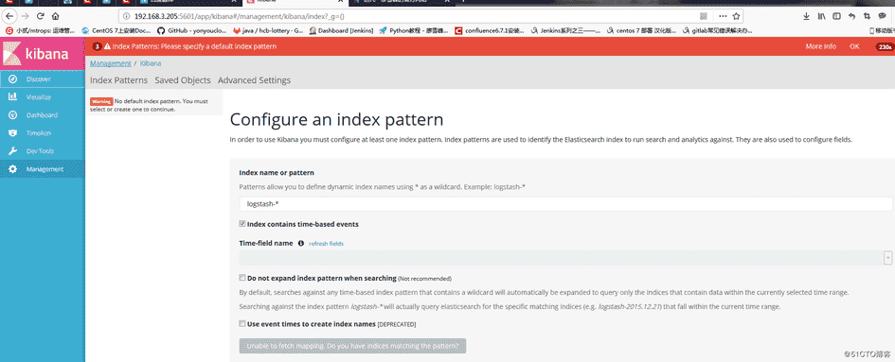The width and height of the screenshot is (895, 362).
Task: Open Dashboard in the sidebar
Action: click(x=43, y=114)
